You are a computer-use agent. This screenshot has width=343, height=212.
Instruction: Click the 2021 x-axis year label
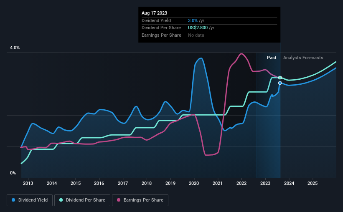[218, 183]
